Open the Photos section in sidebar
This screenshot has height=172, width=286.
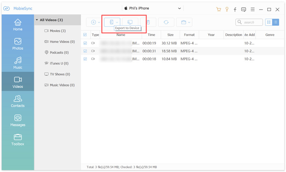(18, 44)
